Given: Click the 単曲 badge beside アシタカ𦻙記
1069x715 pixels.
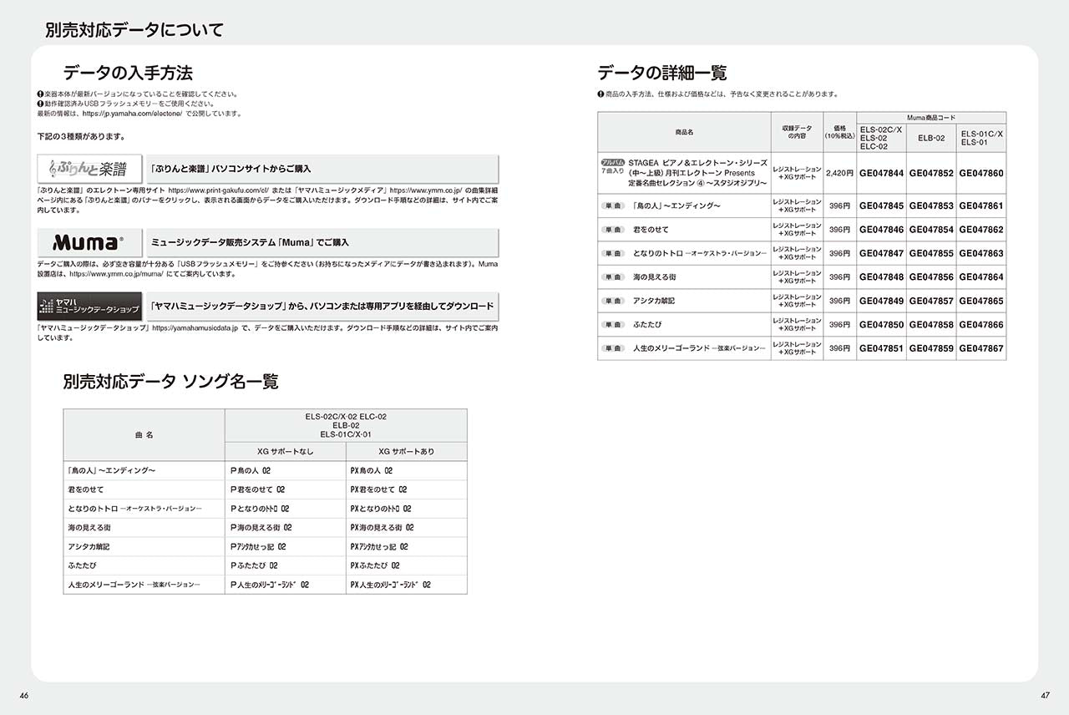Looking at the screenshot, I should point(613,301).
